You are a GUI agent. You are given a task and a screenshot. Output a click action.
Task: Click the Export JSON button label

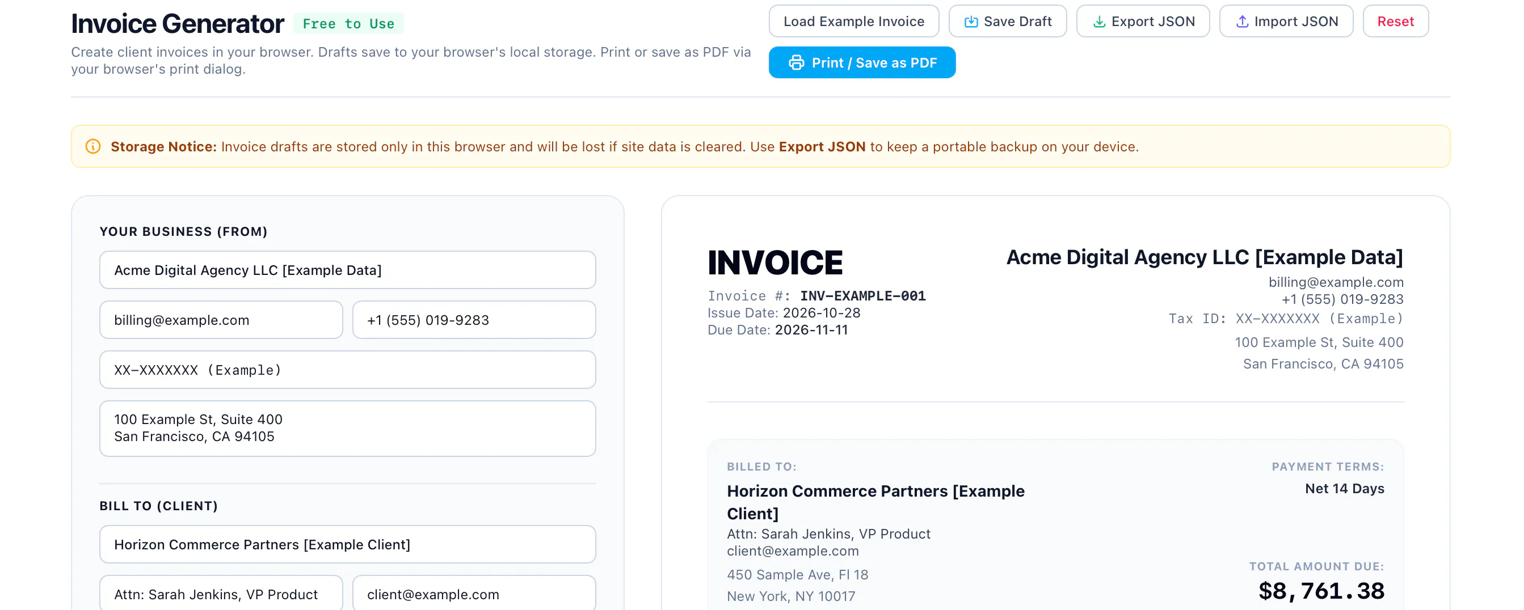tap(1152, 22)
